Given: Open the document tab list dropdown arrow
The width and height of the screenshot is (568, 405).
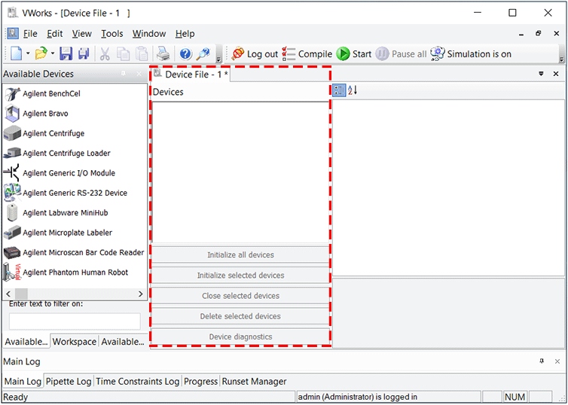Looking at the screenshot, I should pos(541,74).
